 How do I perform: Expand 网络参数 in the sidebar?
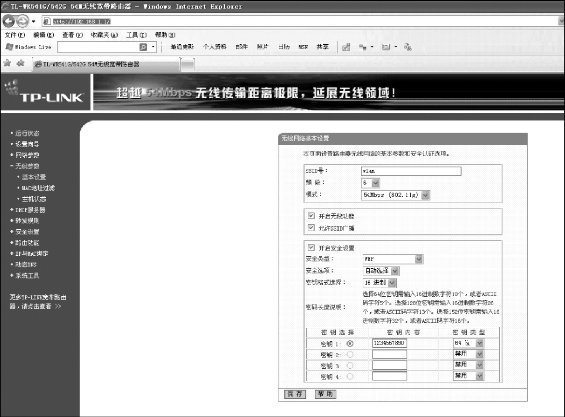click(27, 155)
